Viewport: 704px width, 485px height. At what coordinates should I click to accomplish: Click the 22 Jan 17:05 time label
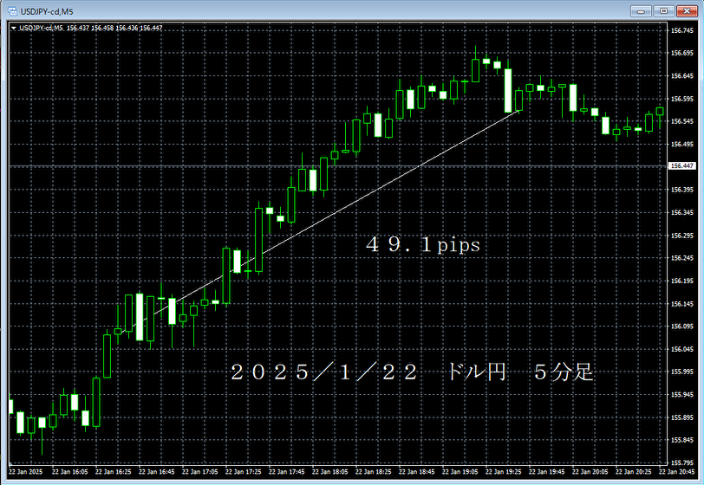(199, 471)
